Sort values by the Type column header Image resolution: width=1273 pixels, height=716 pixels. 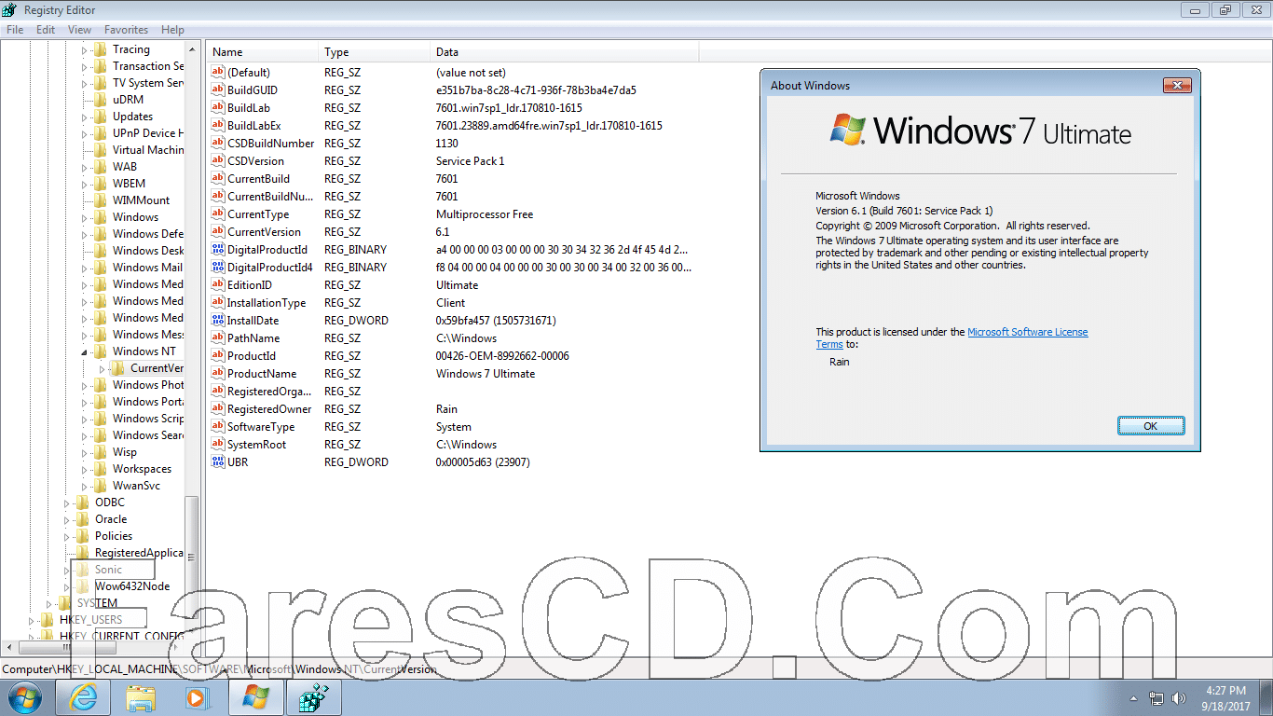point(375,52)
